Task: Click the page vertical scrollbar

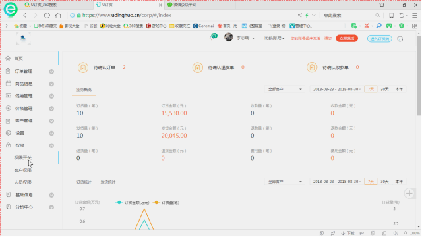Action: click(419, 75)
